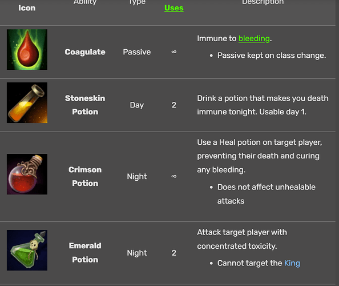
Task: Open the King link in Emerald Potion row
Action: pos(292,263)
